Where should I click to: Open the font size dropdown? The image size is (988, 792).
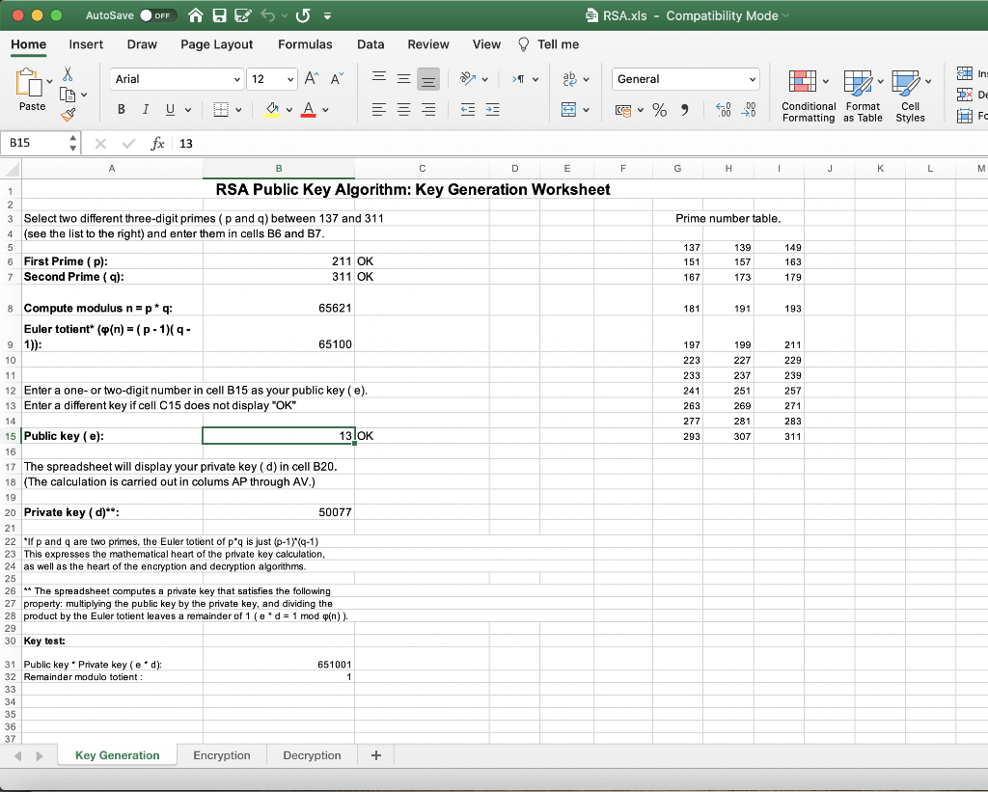[290, 79]
